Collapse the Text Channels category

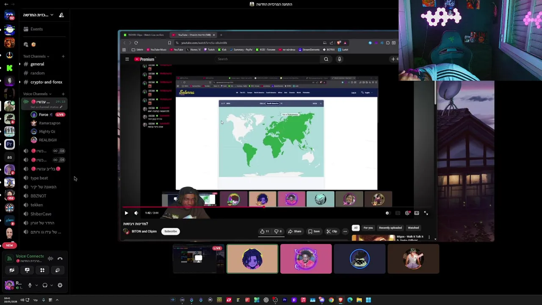point(36,56)
